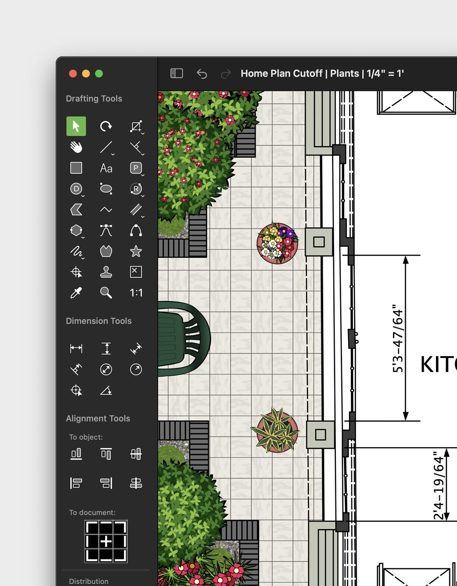Select the angle dimension tool
The height and width of the screenshot is (586, 457).
point(106,391)
